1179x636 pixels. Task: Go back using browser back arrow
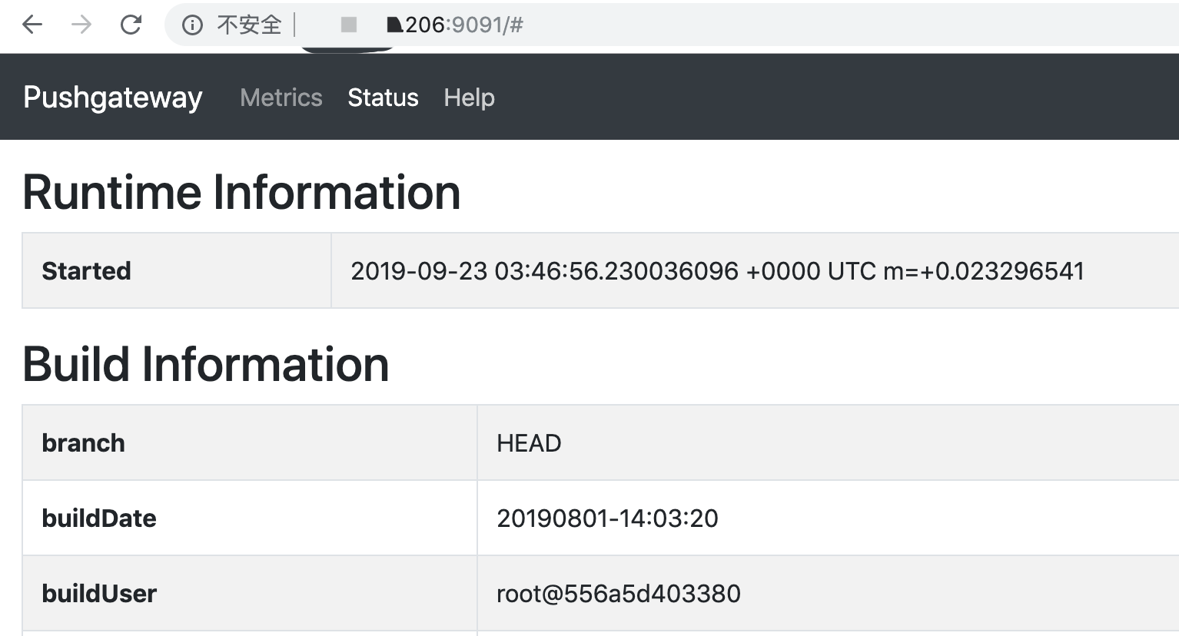click(x=32, y=25)
